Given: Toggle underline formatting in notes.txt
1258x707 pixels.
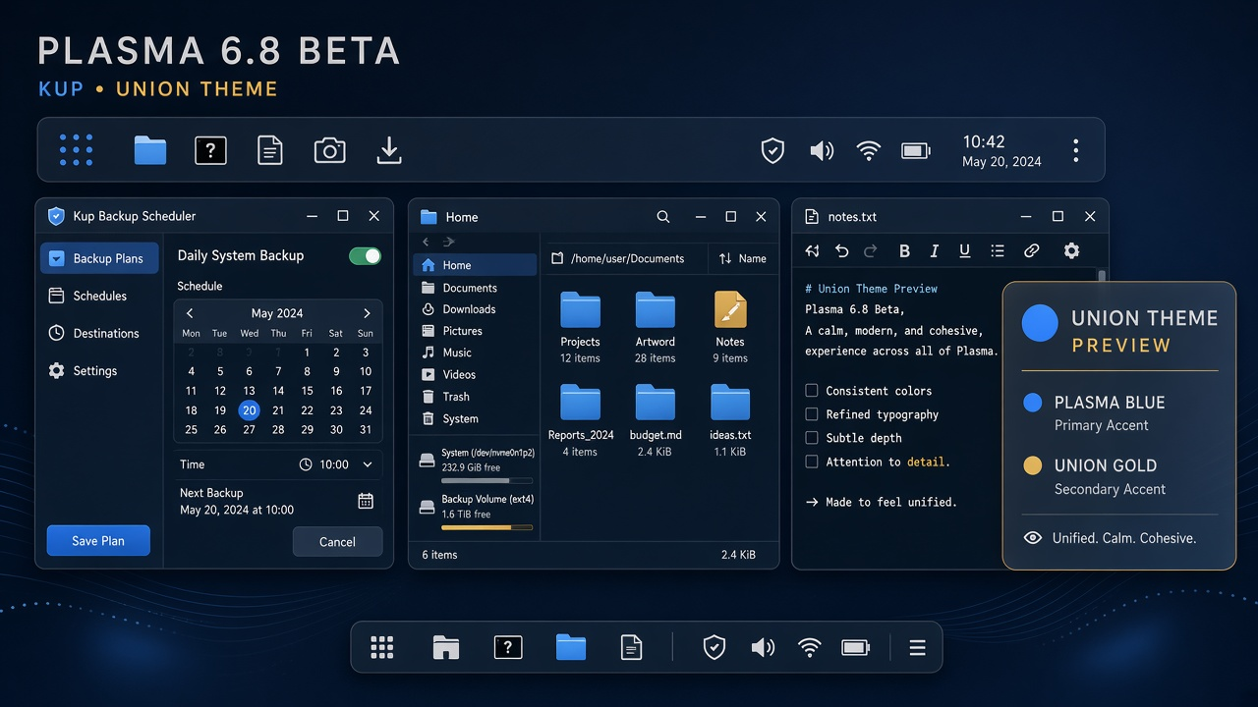Looking at the screenshot, I should point(964,251).
